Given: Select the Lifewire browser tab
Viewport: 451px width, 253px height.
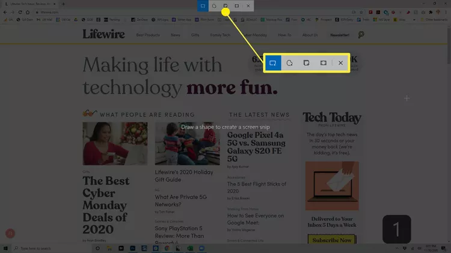Looking at the screenshot, I should pyautogui.click(x=29, y=4).
